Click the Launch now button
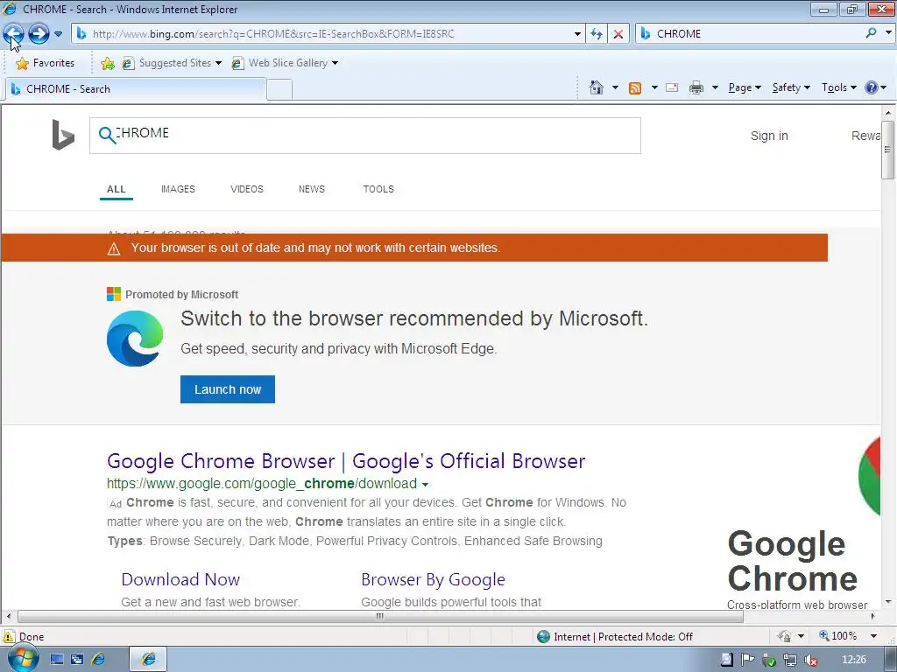The width and height of the screenshot is (897, 672). (228, 389)
